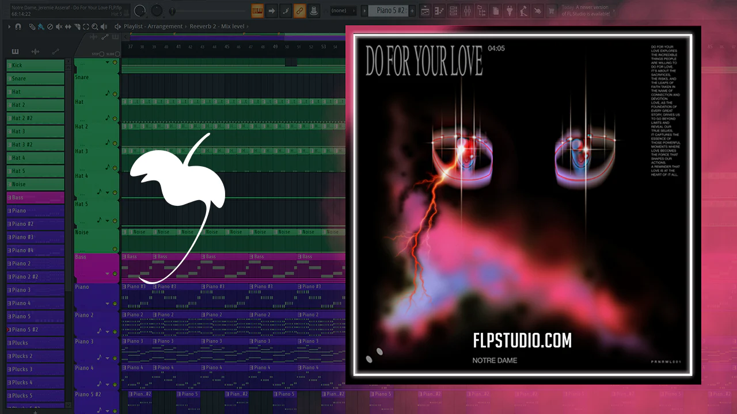
Task: Expand the Hat 5 track dropdown arrow
Action: [107, 220]
